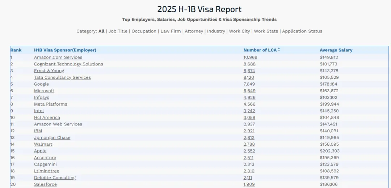The height and width of the screenshot is (188, 391).
Task: Open Microsoft employer link
Action: (44, 91)
